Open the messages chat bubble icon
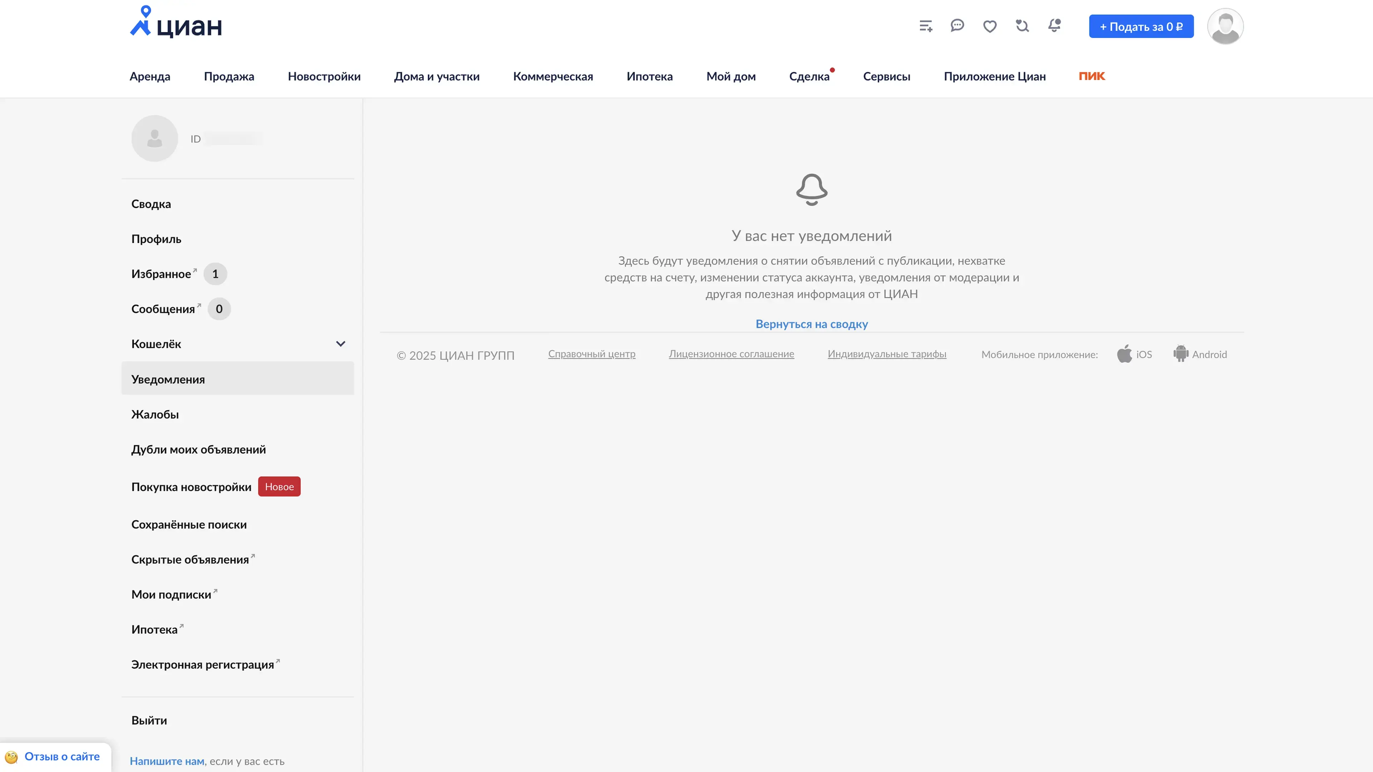The width and height of the screenshot is (1373, 772). click(957, 26)
